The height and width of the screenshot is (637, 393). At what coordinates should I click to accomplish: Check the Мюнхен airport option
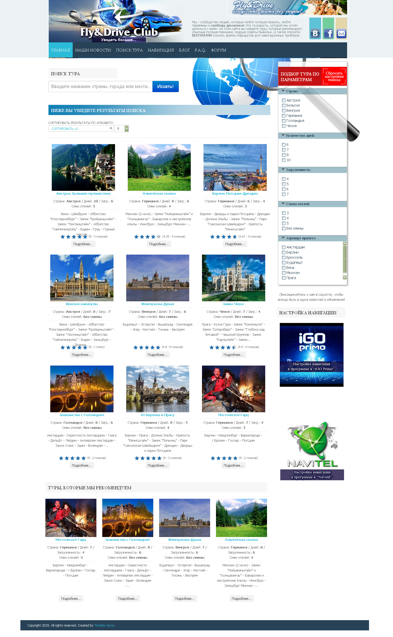tap(284, 273)
